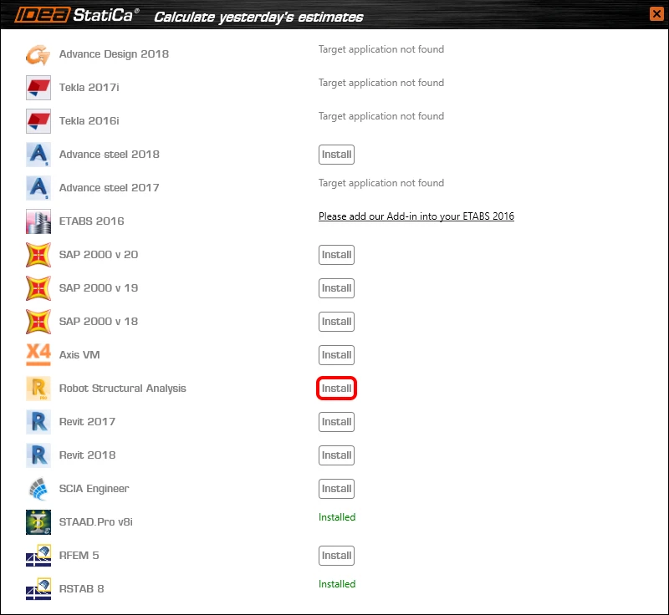Install the SAP 2000 v 19 plugin

tap(336, 288)
